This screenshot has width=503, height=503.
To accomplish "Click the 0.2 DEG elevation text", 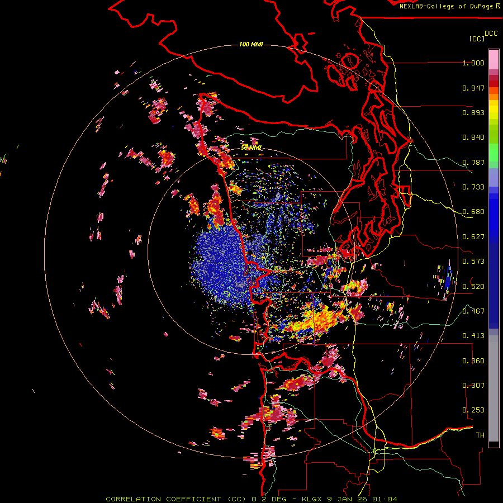I will point(269,499).
